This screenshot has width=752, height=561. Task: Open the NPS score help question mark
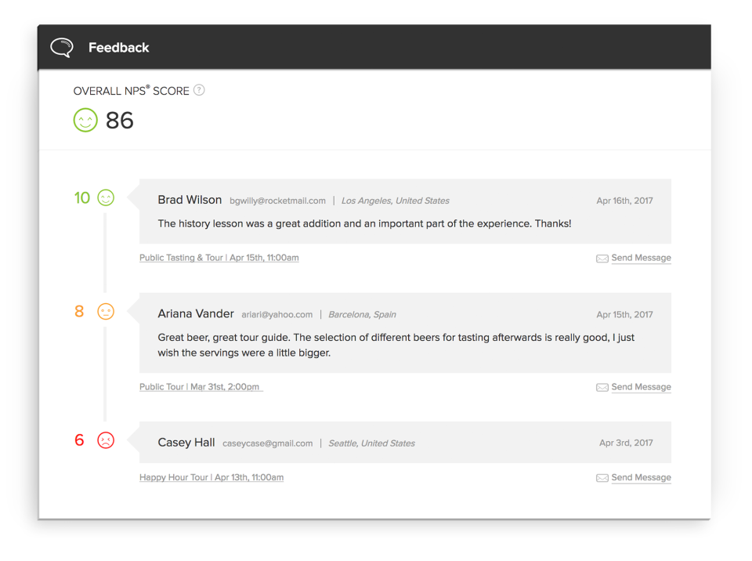(199, 90)
